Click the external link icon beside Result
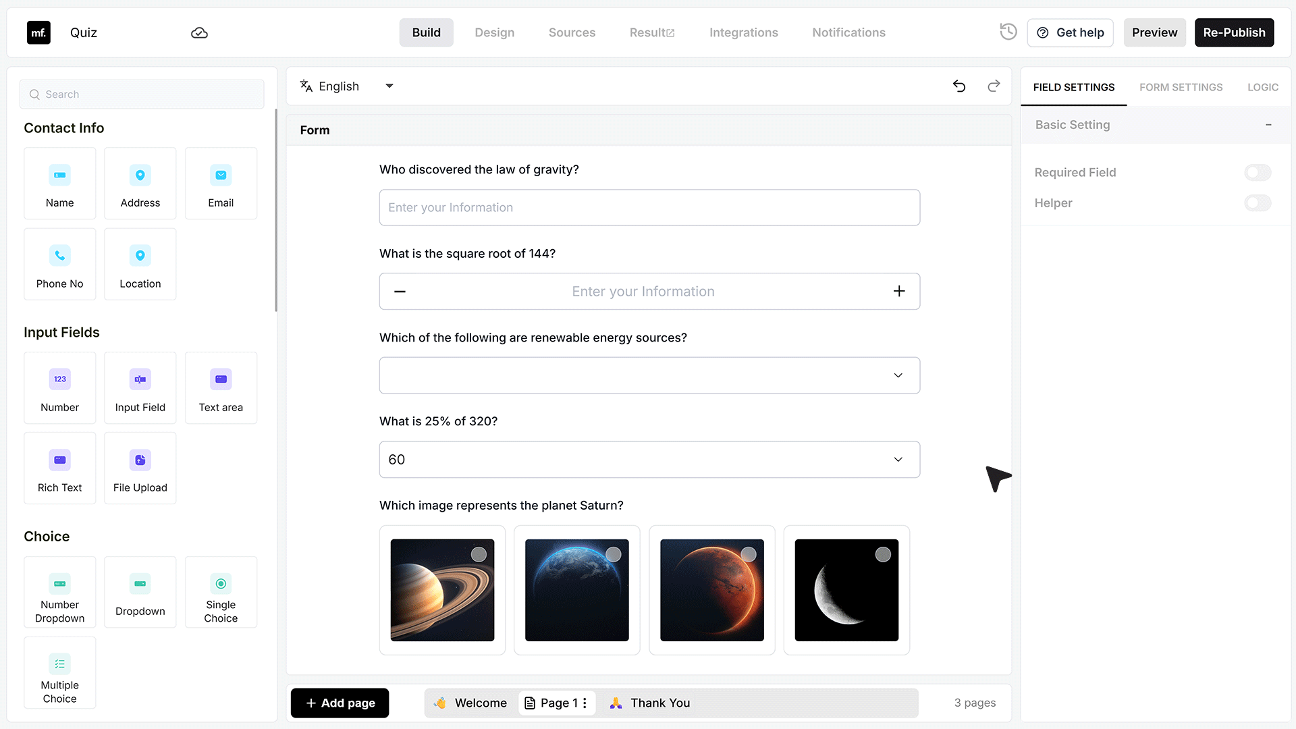 click(671, 33)
